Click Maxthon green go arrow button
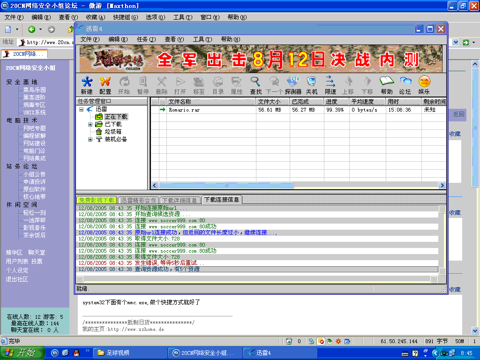Viewport: 480px width, 360px height. pyautogui.click(x=465, y=42)
